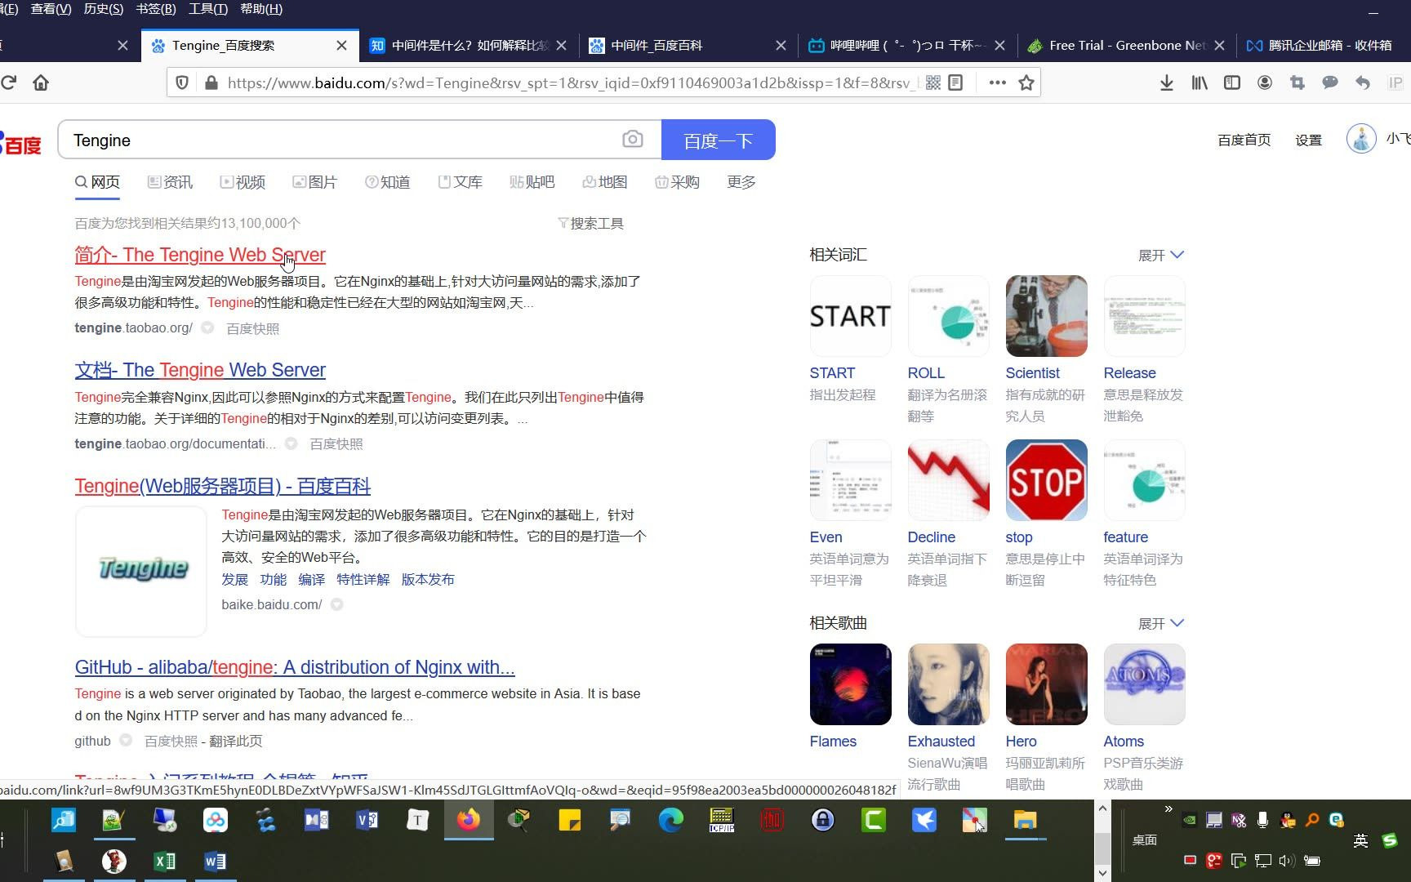
Task: Click the 特性详解 sublink
Action: pos(363,579)
